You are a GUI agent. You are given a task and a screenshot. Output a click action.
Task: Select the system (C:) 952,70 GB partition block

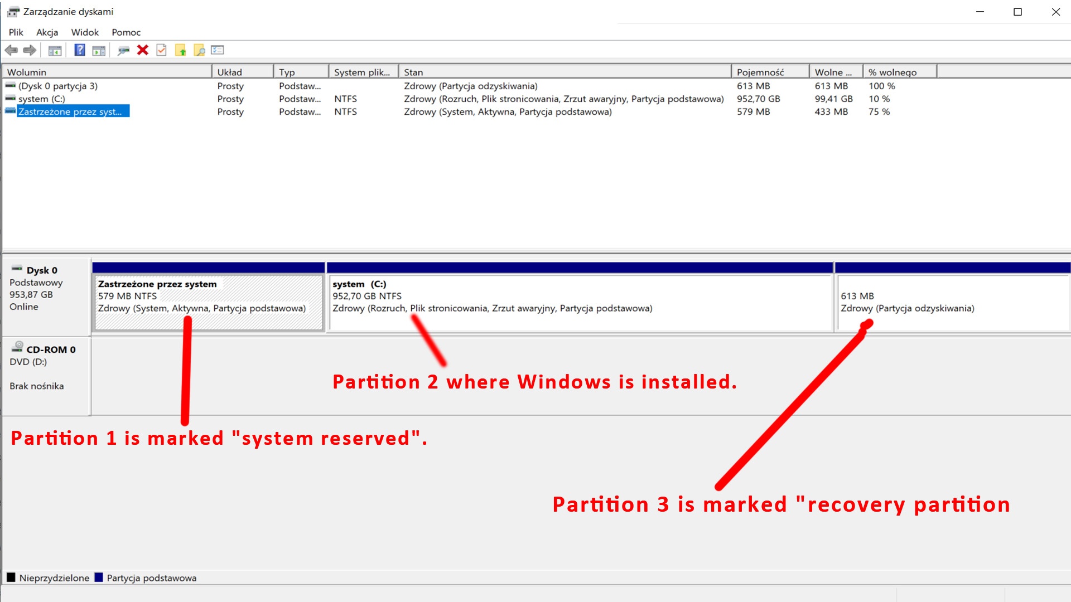pyautogui.click(x=580, y=297)
